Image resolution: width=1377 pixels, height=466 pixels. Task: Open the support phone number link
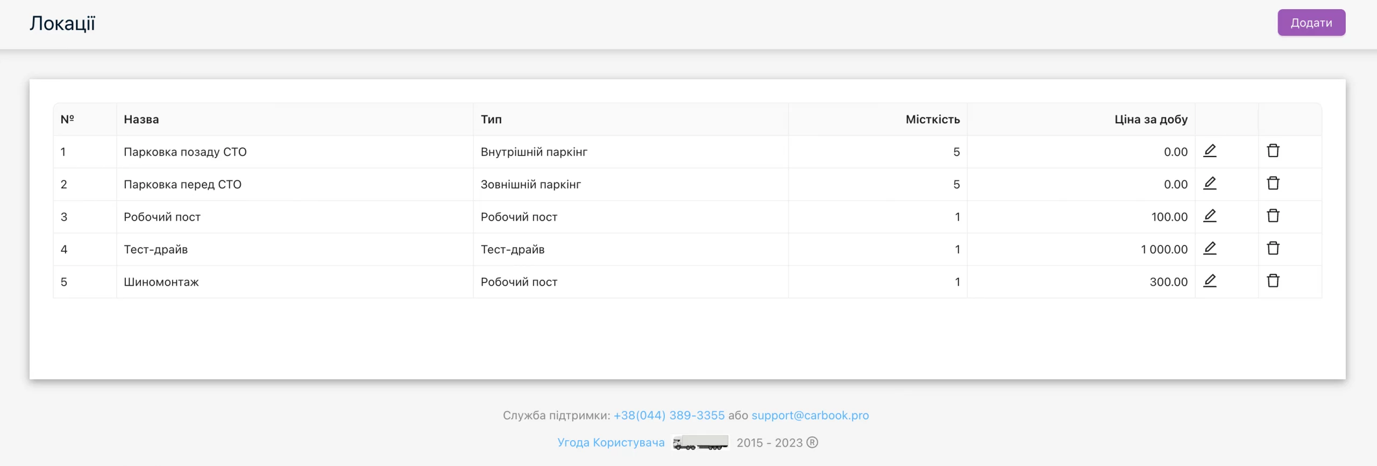pyautogui.click(x=669, y=415)
